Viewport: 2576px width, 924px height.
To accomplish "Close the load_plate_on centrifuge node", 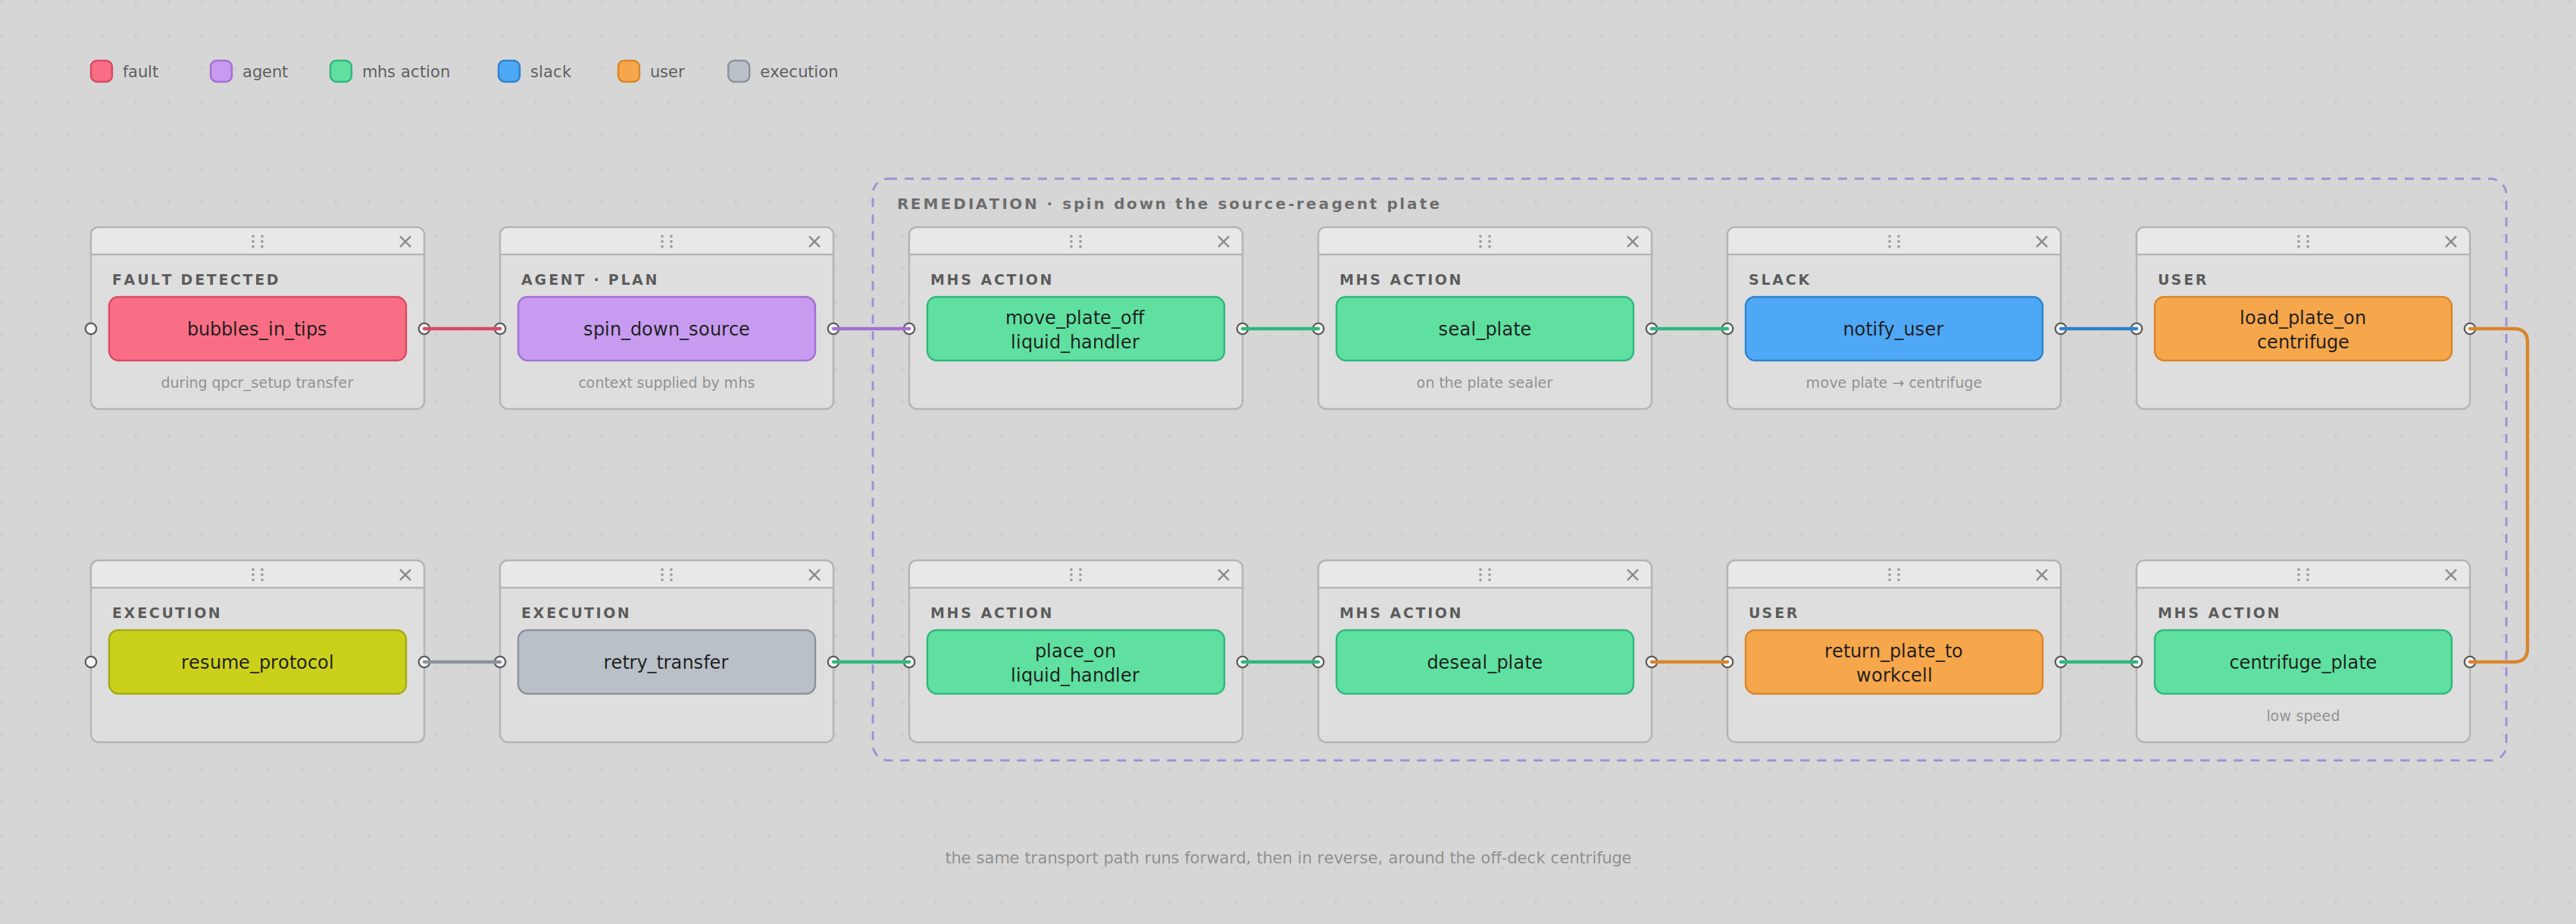I will 2450,242.
